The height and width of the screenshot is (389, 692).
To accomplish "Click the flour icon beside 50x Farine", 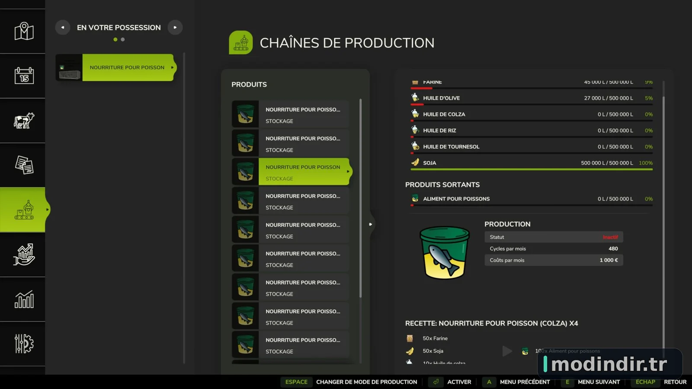I will pyautogui.click(x=410, y=338).
